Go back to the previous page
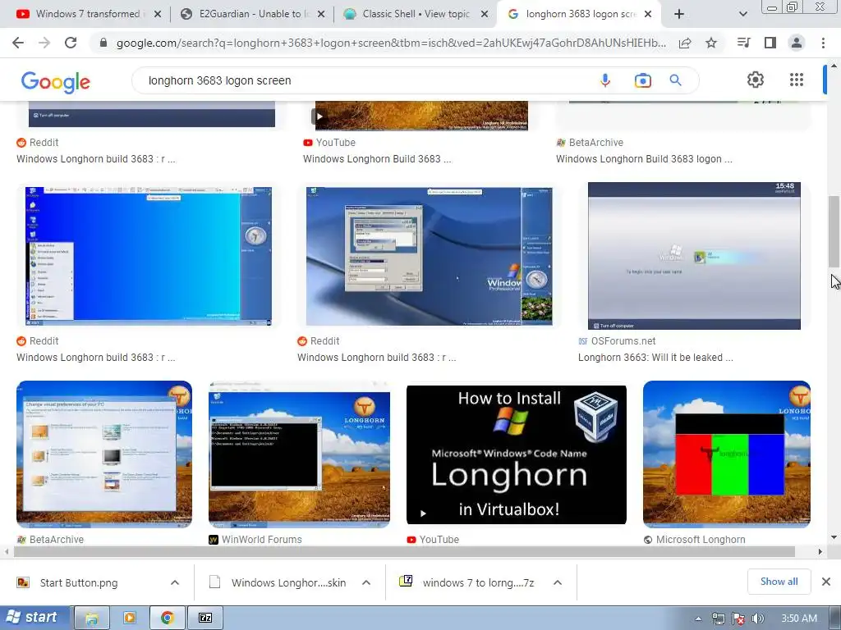 [18, 43]
